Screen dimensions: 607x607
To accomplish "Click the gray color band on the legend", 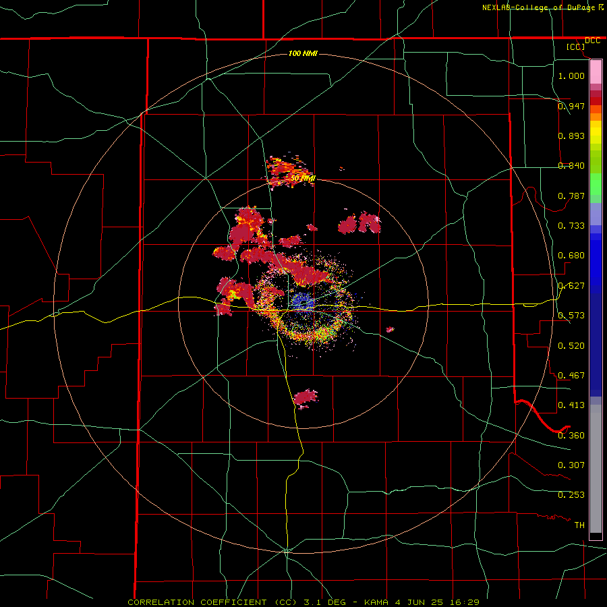I will (x=596, y=469).
